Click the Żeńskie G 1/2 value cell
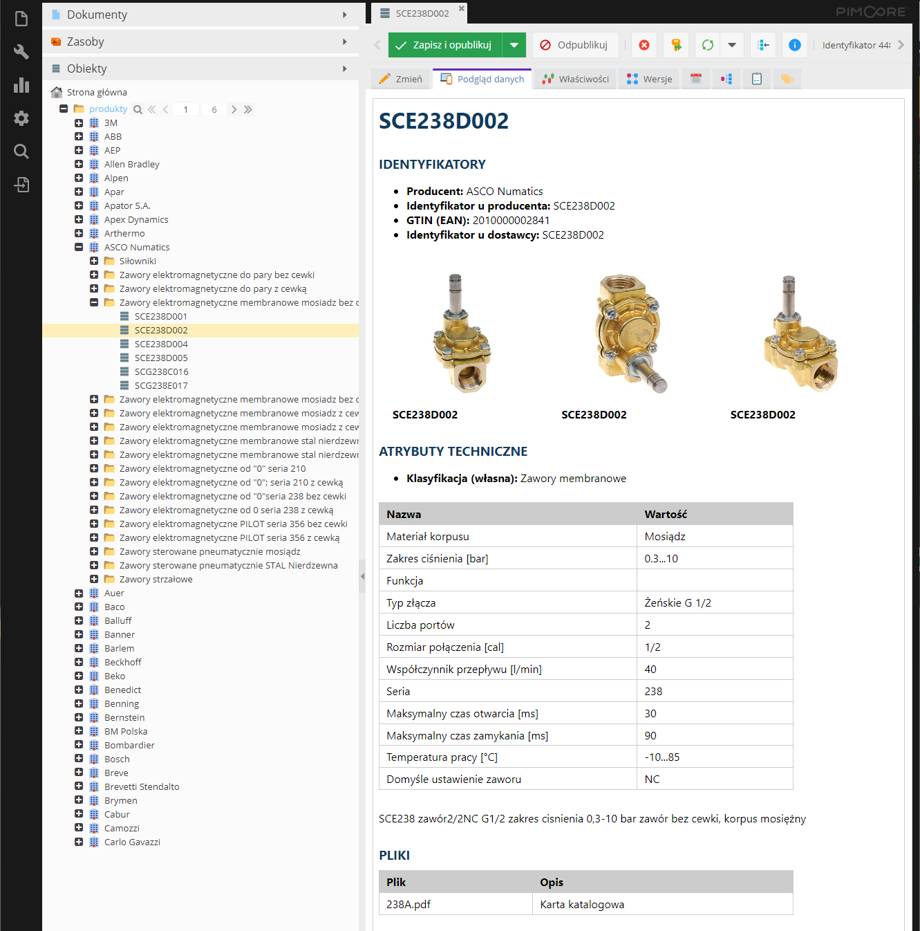Image resolution: width=920 pixels, height=931 pixels. pos(715,602)
